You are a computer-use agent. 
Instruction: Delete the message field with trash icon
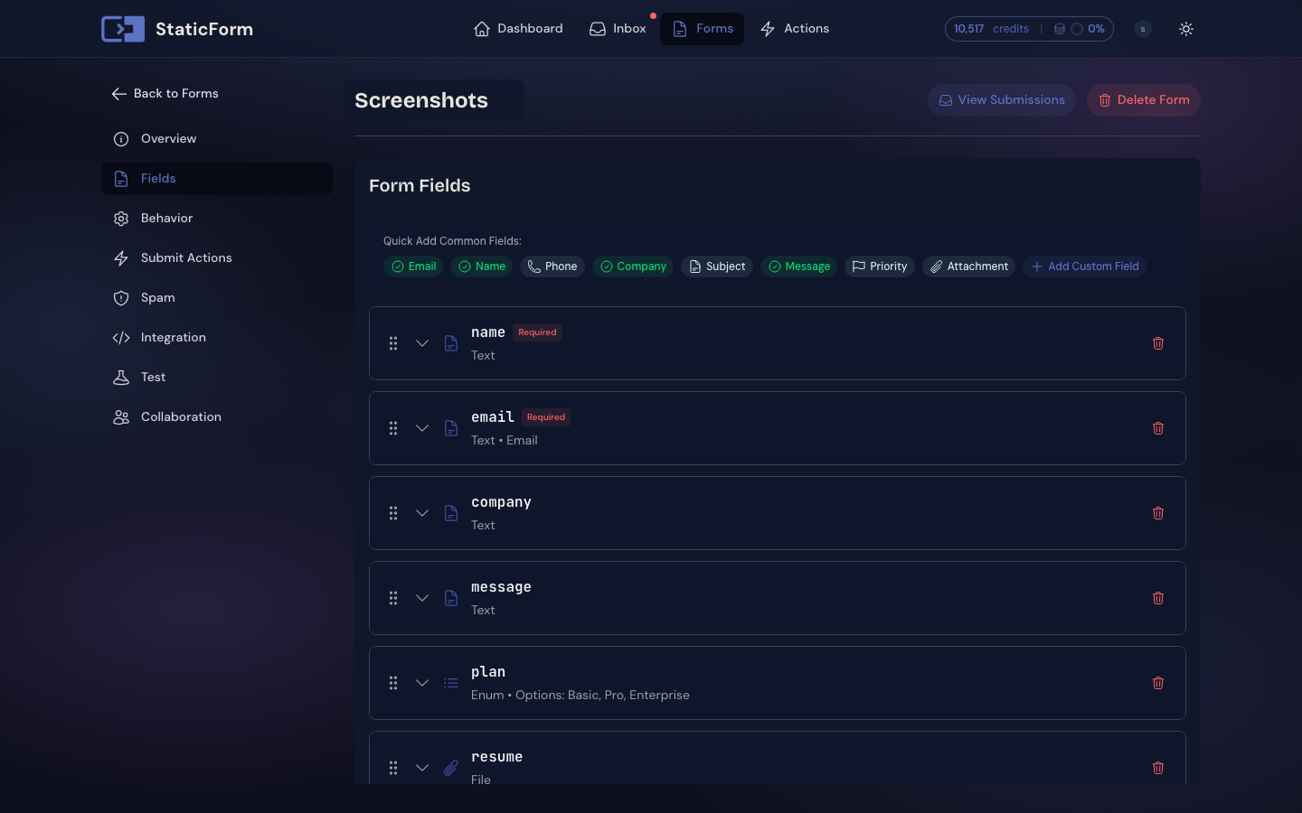[x=1158, y=598]
